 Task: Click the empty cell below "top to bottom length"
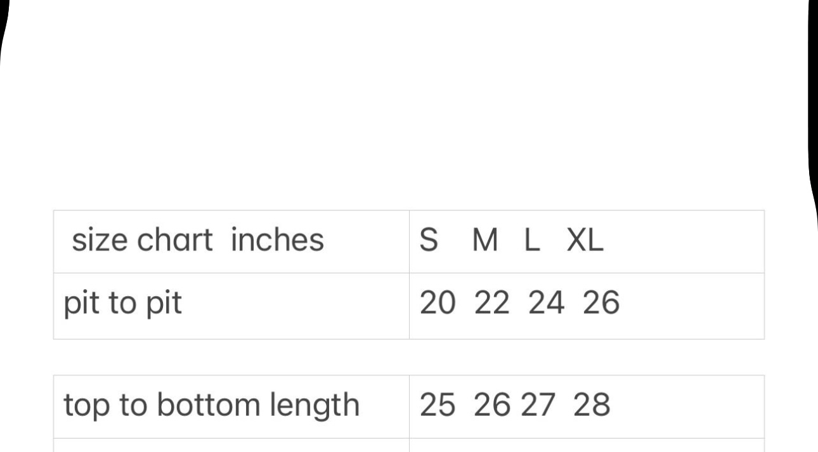tap(231, 445)
